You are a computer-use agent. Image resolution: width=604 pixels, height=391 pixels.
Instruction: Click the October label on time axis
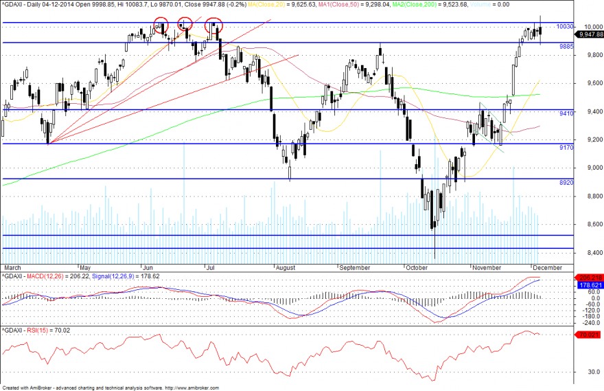point(417,267)
